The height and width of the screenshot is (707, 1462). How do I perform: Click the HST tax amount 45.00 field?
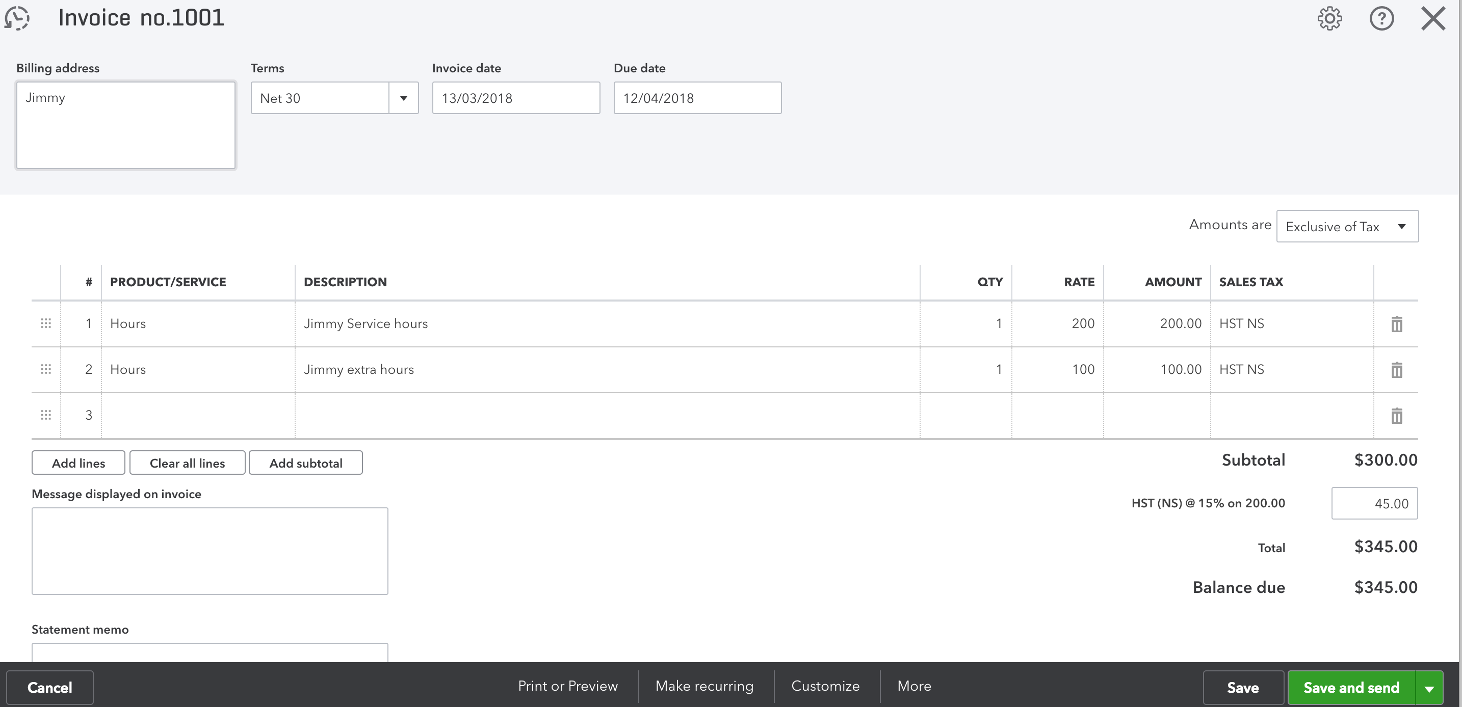[x=1374, y=503]
